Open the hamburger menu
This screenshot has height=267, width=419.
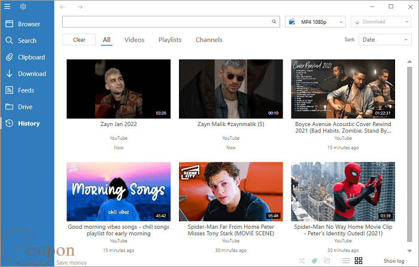[7, 7]
